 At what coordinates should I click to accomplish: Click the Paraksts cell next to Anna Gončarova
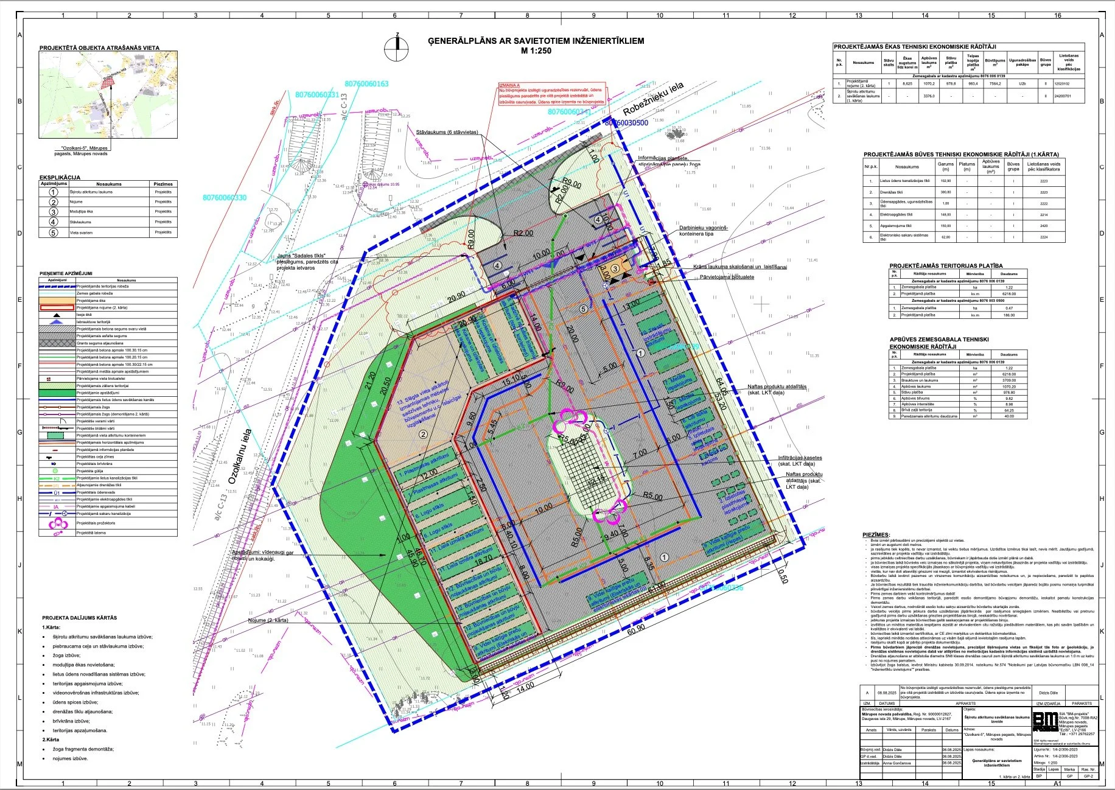tap(928, 763)
